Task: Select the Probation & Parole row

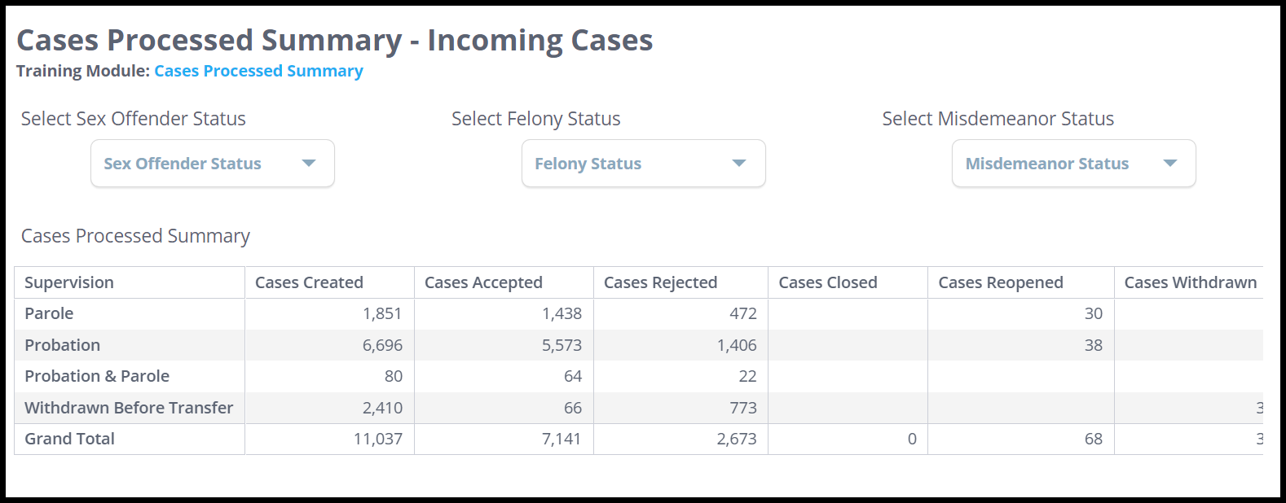Action: (96, 376)
